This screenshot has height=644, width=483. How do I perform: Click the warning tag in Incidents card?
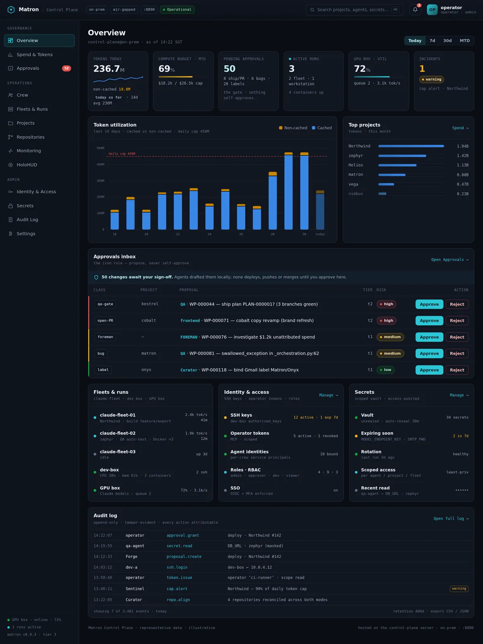(x=431, y=79)
